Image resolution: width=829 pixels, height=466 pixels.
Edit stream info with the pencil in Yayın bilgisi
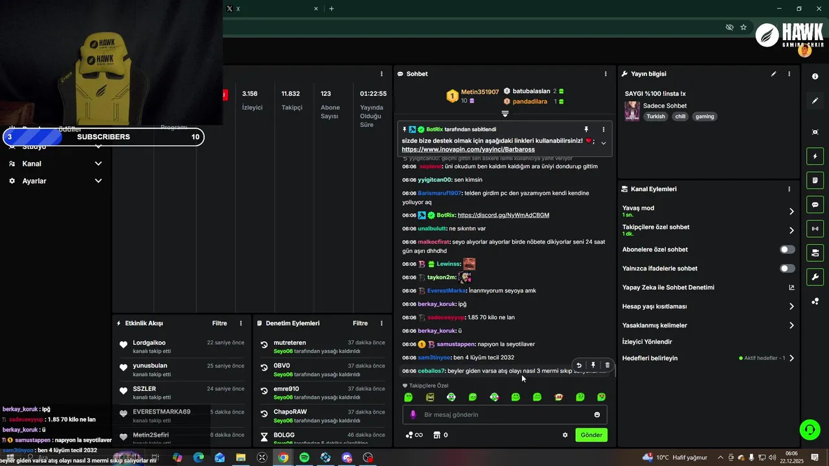coord(773,74)
